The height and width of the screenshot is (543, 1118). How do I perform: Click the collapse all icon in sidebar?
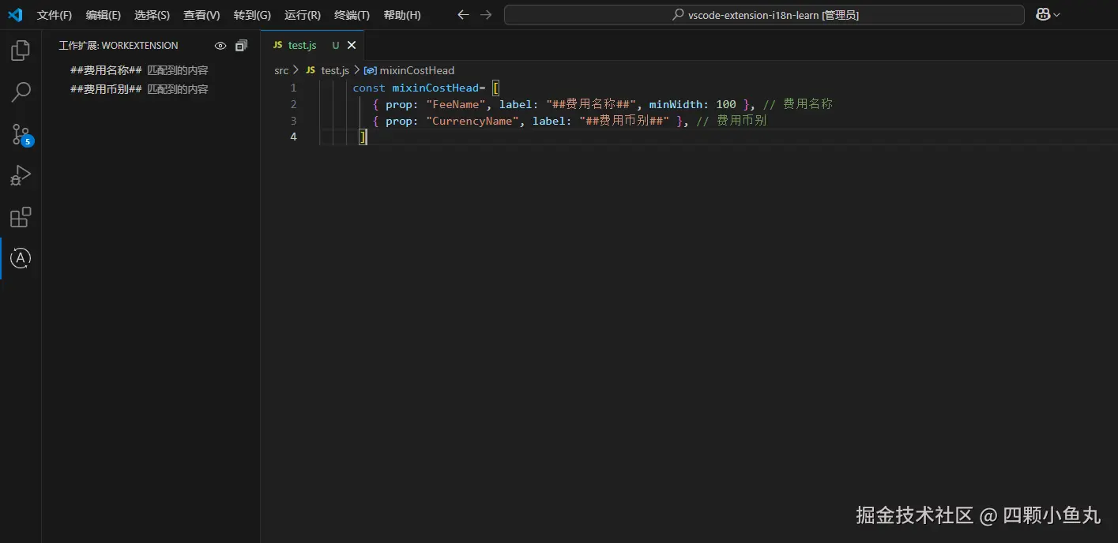242,46
